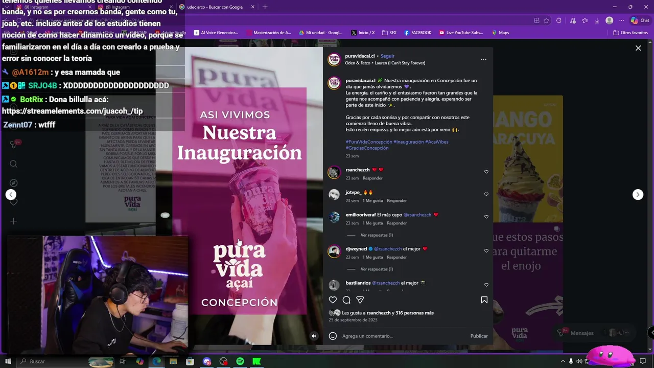Add this page to favorites star
654x368 pixels.
pyautogui.click(x=546, y=20)
